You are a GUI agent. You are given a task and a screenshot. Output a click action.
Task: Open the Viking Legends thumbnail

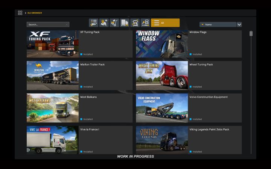[162, 140]
